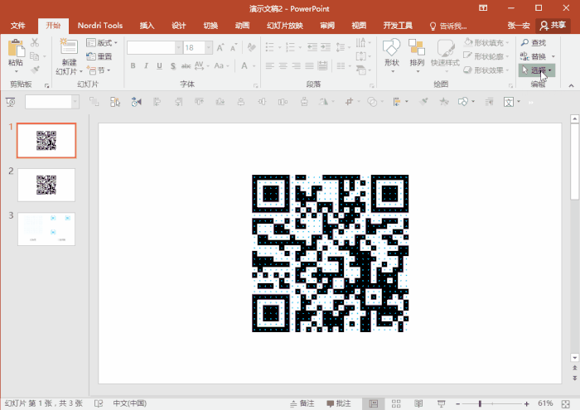Toggle Bold formatting

tap(133, 65)
